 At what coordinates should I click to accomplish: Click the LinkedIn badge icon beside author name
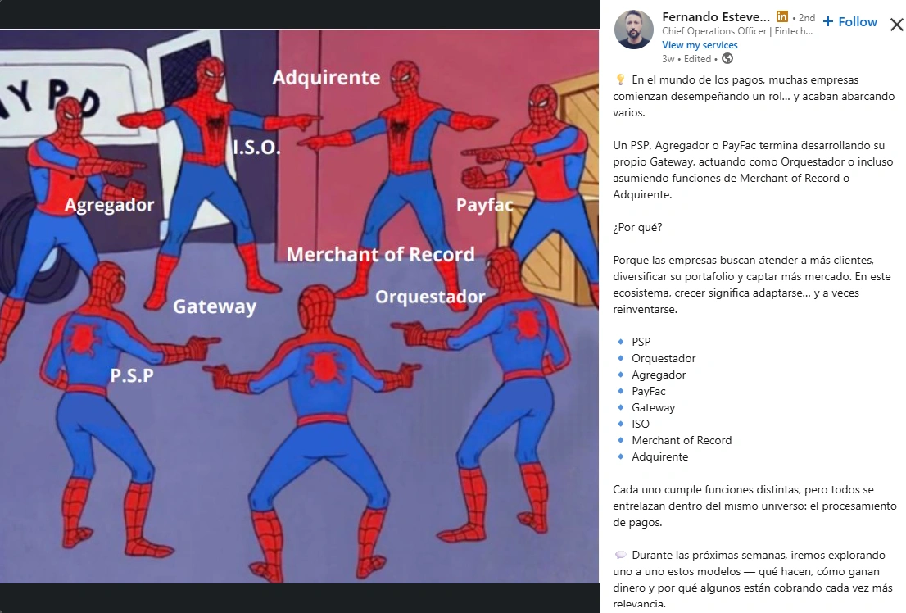pos(781,16)
